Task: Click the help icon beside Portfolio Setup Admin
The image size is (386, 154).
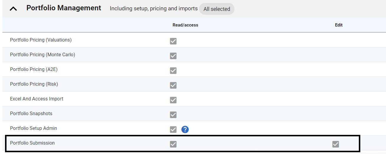Action: point(185,129)
